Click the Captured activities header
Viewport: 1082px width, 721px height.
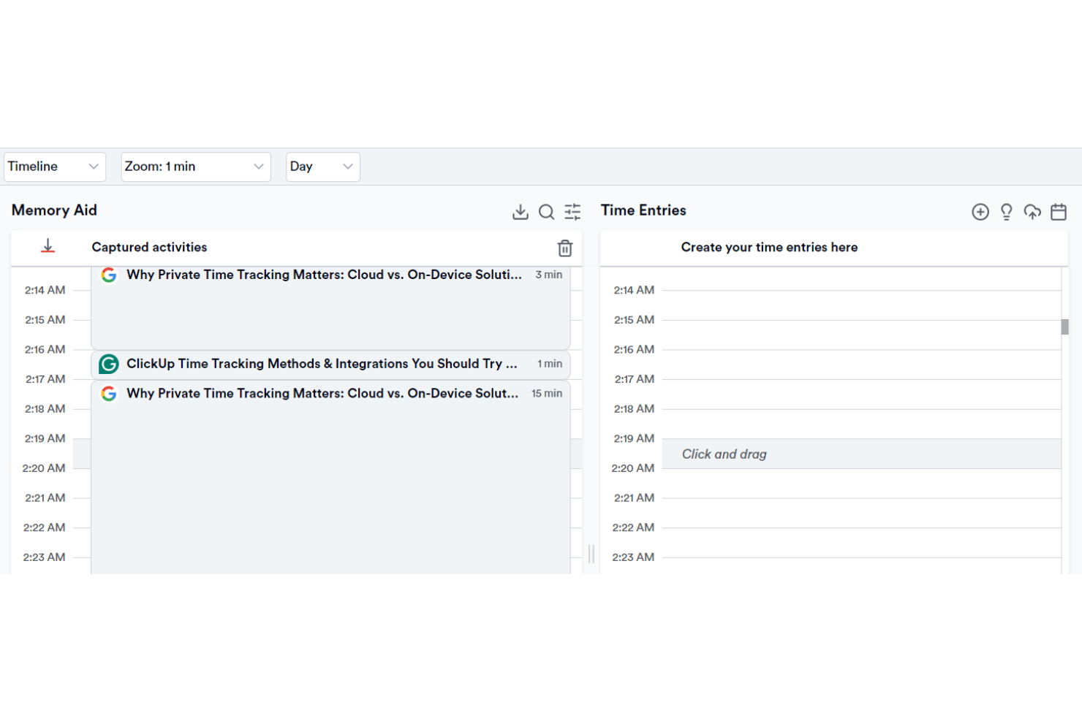click(x=149, y=248)
